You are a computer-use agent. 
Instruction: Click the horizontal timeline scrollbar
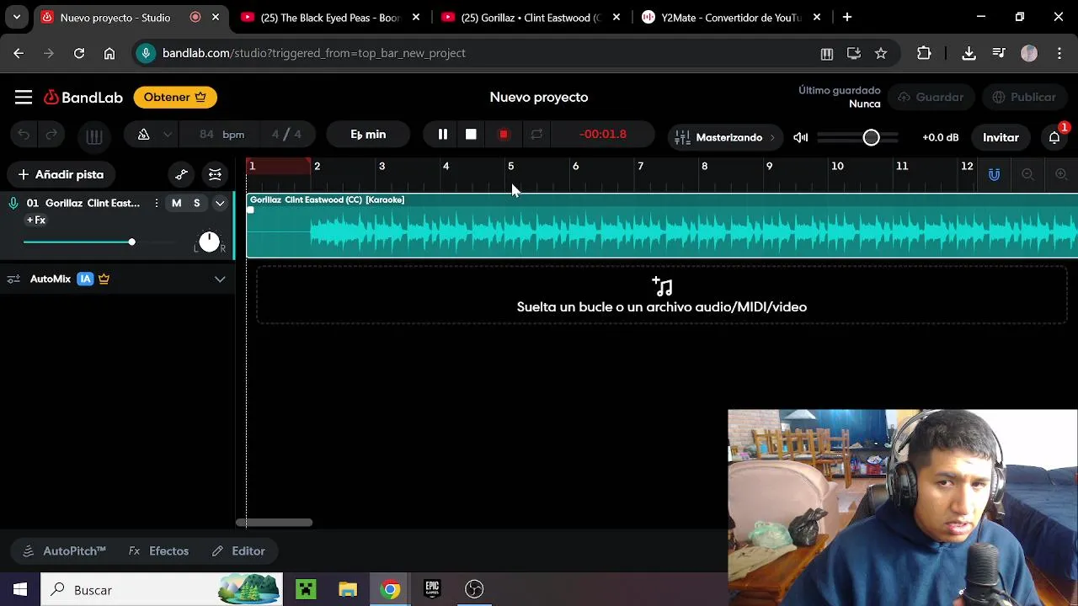[x=274, y=523]
